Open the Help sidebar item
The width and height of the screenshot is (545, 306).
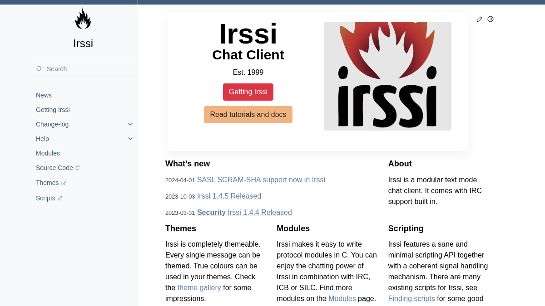point(42,139)
